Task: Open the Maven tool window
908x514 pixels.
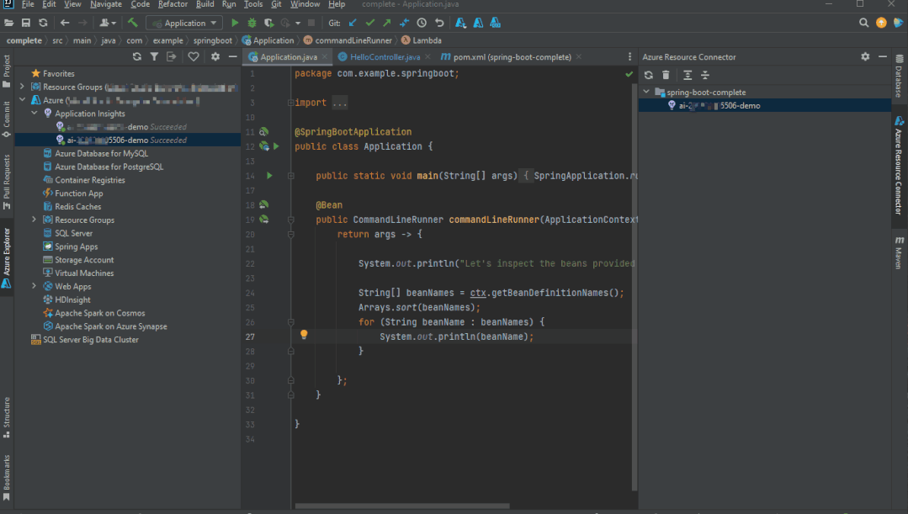Action: [x=900, y=253]
